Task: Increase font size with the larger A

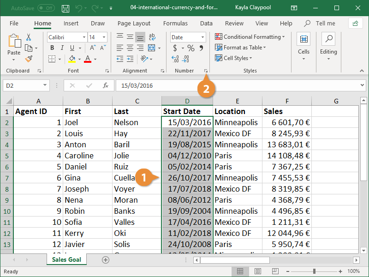Action: coord(93,48)
